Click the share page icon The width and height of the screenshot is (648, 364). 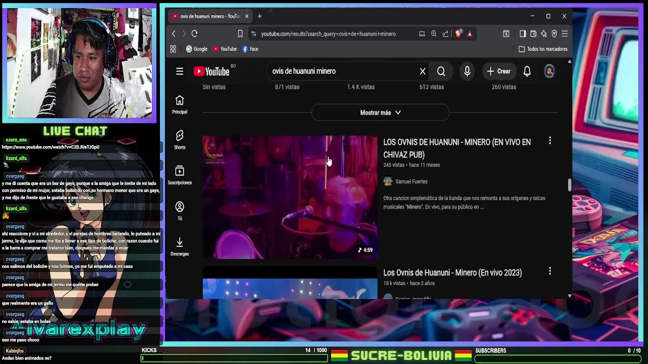(445, 34)
